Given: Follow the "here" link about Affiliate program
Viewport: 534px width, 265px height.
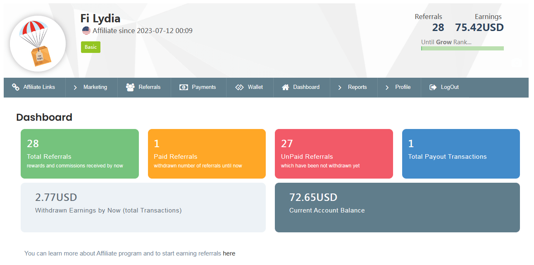Looking at the screenshot, I should pos(229,253).
